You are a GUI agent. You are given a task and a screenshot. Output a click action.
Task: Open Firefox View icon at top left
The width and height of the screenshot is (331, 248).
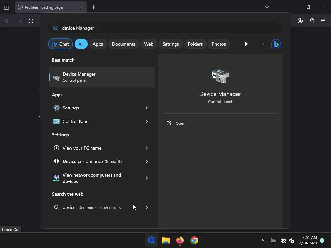pos(6,7)
